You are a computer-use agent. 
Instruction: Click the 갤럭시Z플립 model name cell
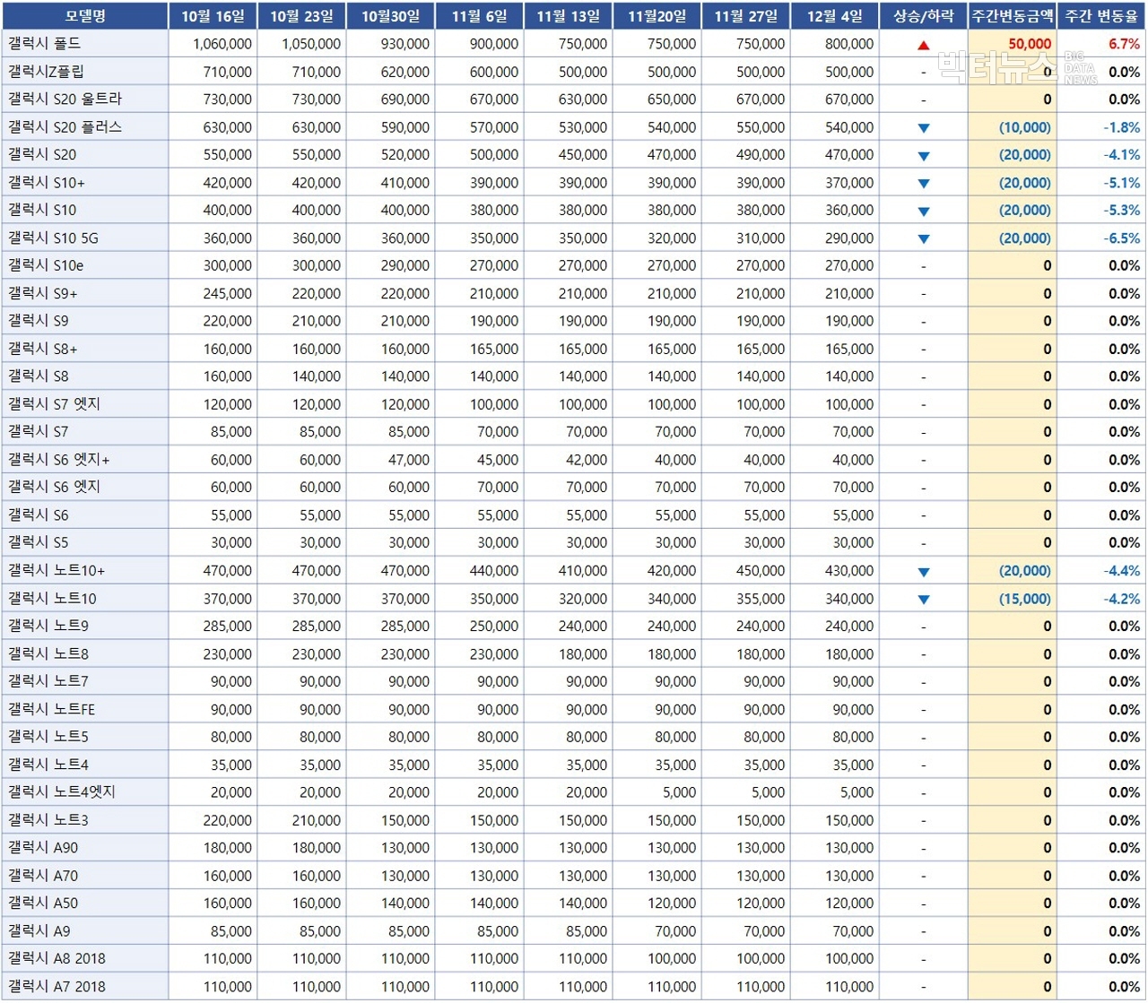tap(84, 71)
